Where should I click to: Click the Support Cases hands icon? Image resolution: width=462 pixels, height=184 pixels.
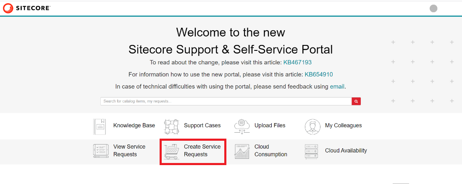171,126
